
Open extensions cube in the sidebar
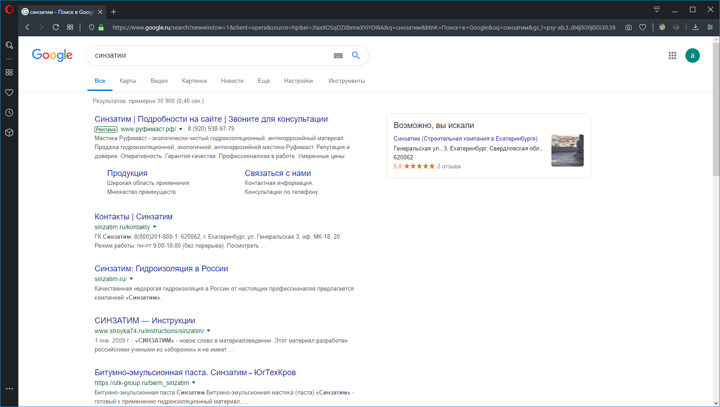coord(9,133)
